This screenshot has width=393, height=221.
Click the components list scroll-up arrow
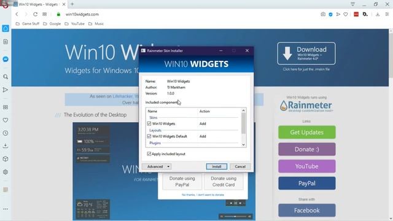[243, 110]
